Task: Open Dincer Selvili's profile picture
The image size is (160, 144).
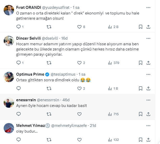Action: click(x=9, y=40)
